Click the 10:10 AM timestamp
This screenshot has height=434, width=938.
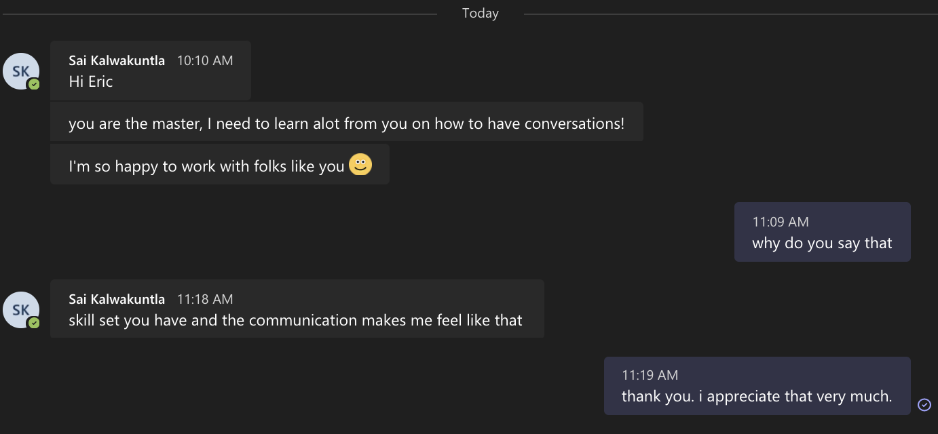point(205,60)
